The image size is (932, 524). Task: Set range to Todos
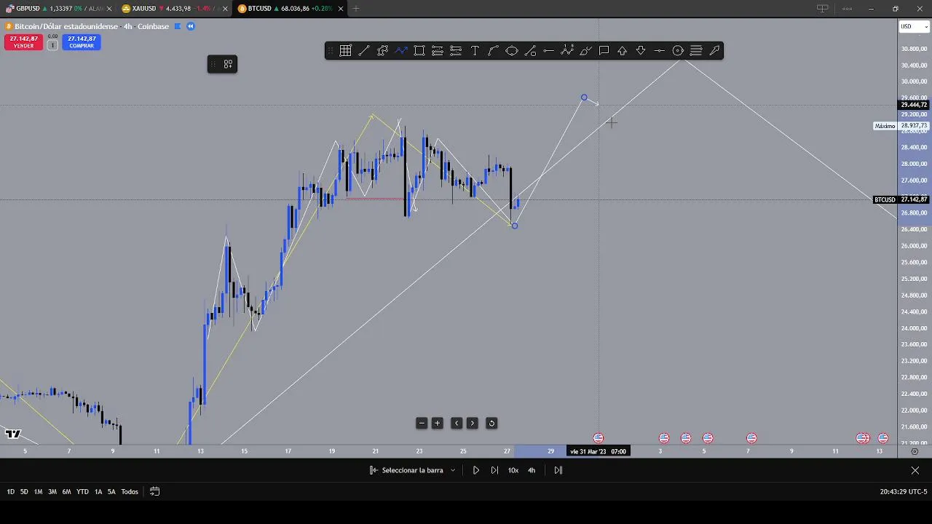(130, 491)
